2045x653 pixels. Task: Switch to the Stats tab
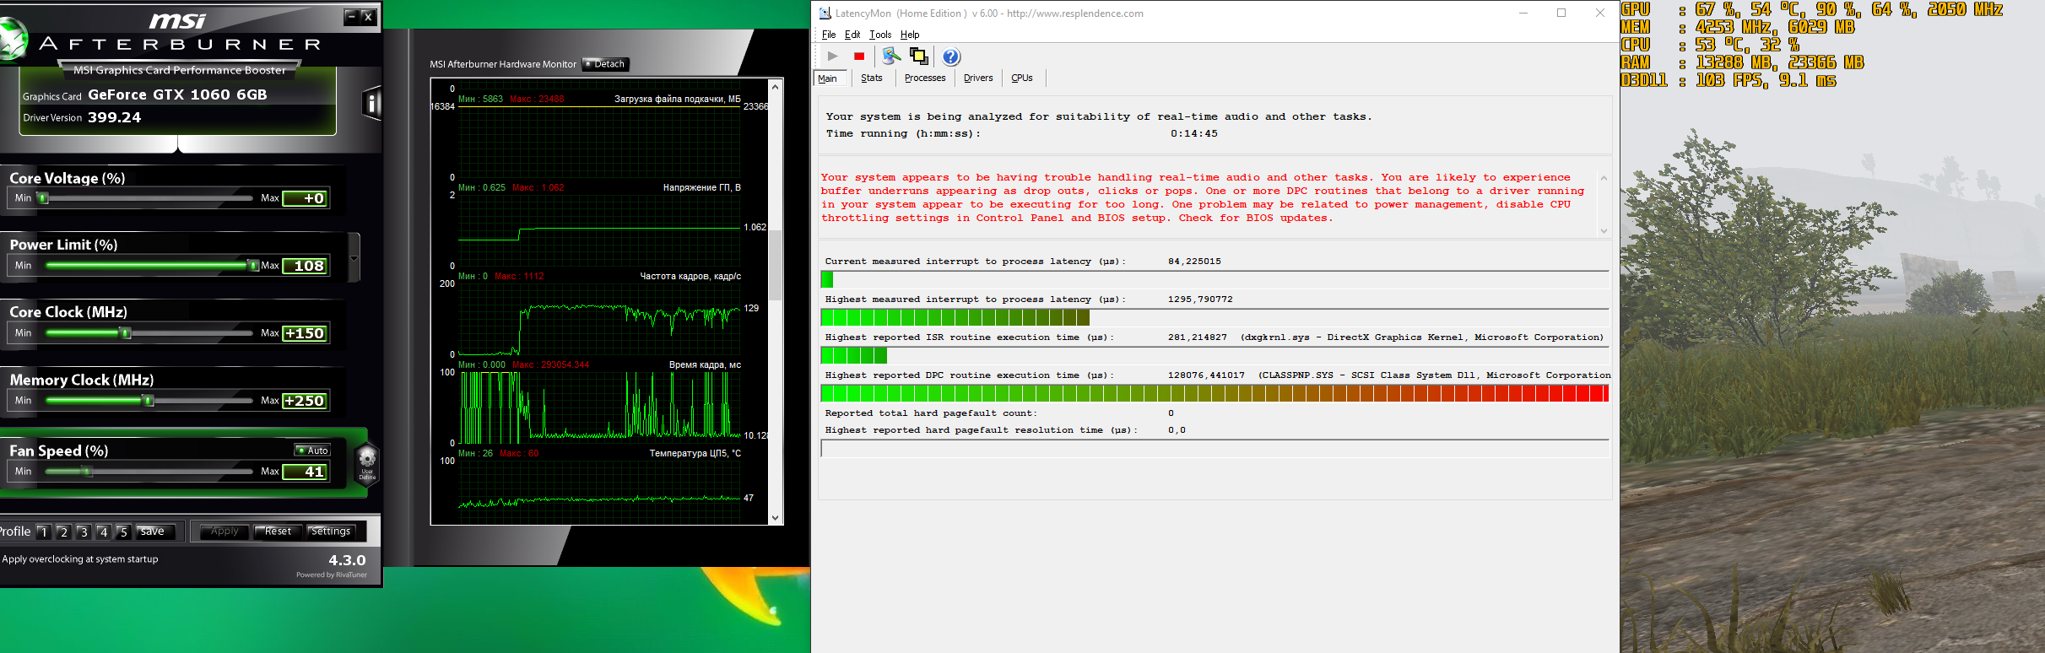tap(872, 78)
